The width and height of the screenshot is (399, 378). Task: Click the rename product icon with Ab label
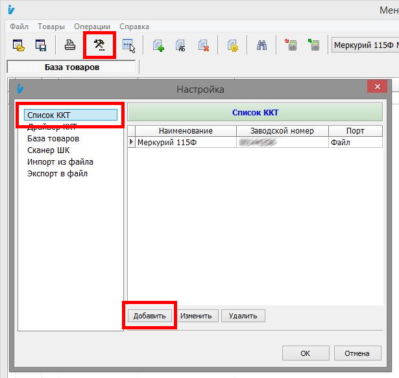click(180, 45)
